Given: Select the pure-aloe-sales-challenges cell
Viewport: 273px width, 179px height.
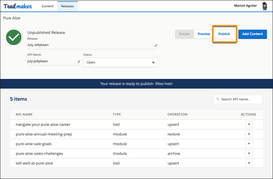Looking at the screenshot, I should click(x=39, y=154).
